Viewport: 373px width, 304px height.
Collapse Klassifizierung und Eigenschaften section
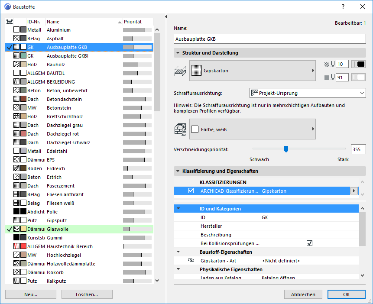[178, 171]
